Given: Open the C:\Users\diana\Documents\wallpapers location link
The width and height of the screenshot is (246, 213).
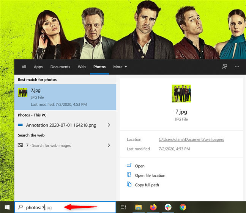Looking at the screenshot, I should coord(191,139).
